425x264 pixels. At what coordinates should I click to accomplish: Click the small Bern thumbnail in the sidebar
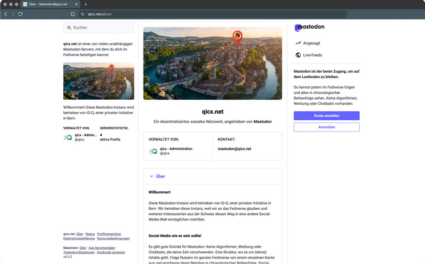pos(98,81)
